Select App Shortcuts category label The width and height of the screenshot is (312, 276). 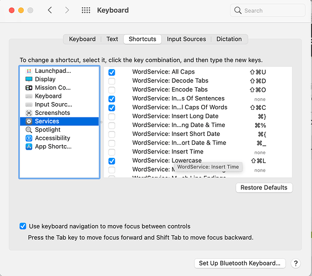coord(53,147)
